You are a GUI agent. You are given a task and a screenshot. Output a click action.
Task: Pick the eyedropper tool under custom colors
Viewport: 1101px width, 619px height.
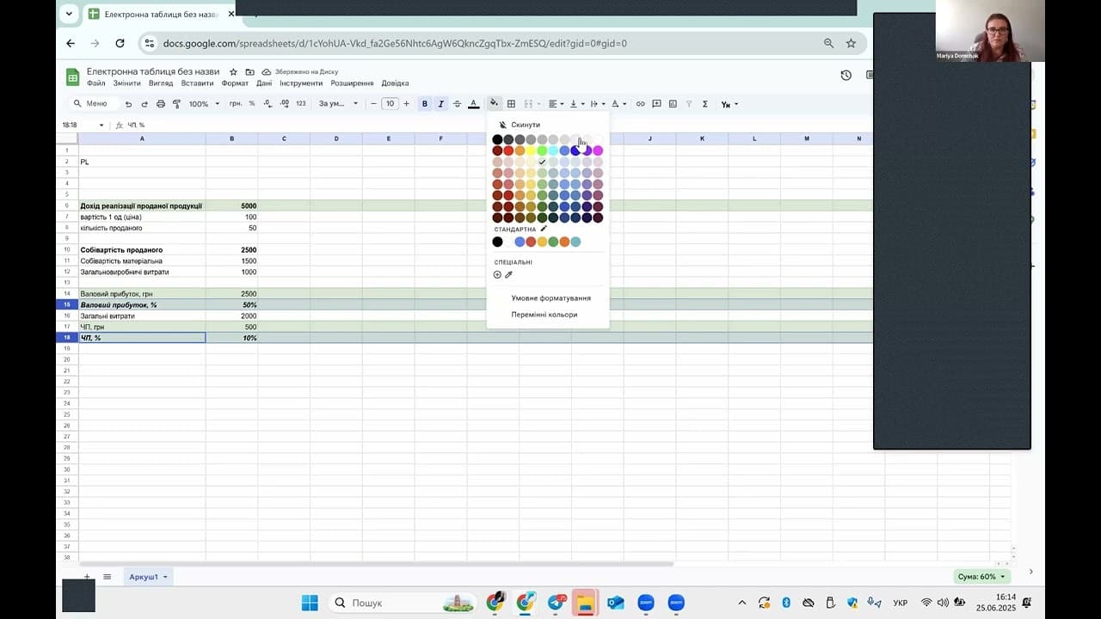pos(508,275)
